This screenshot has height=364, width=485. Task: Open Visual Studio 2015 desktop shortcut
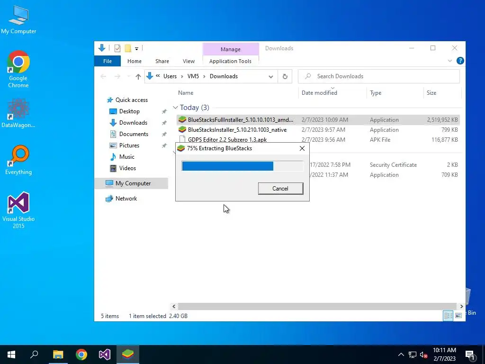click(18, 210)
